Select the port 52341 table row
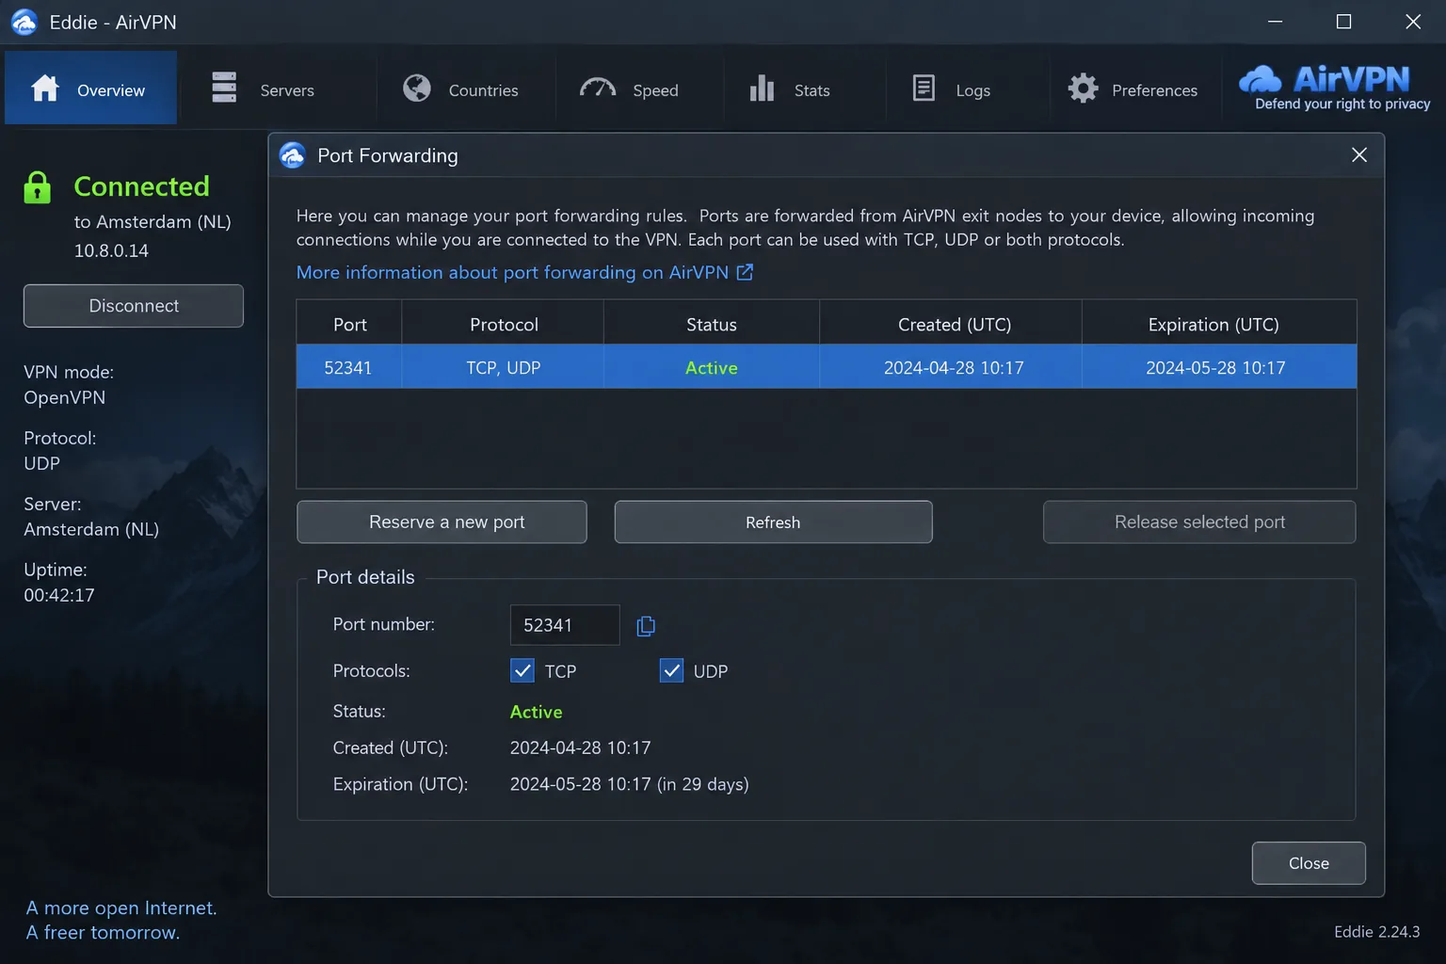Screen dimensions: 1446x964 (827, 367)
